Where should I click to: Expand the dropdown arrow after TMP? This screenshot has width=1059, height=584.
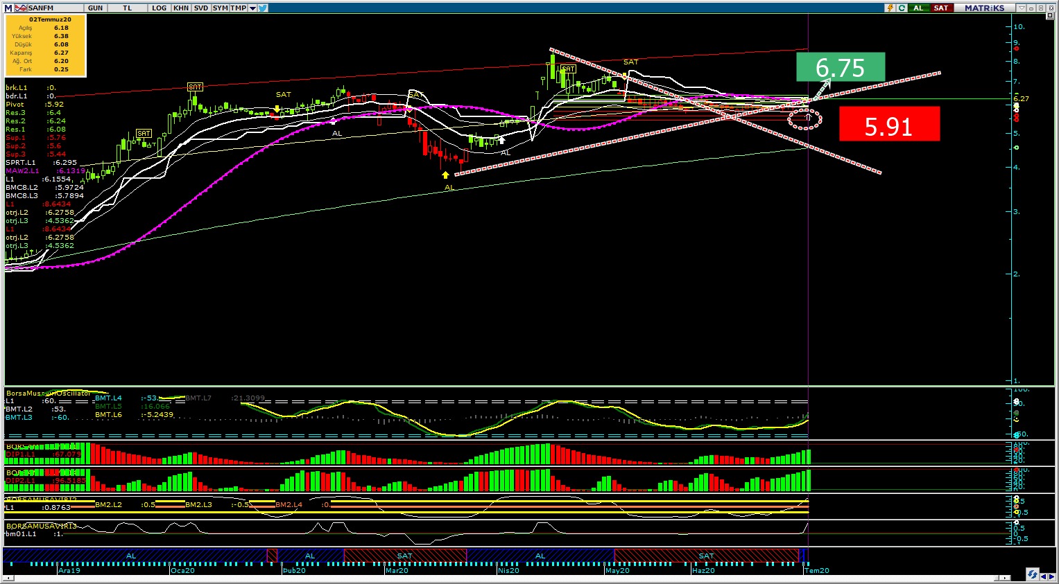(252, 8)
